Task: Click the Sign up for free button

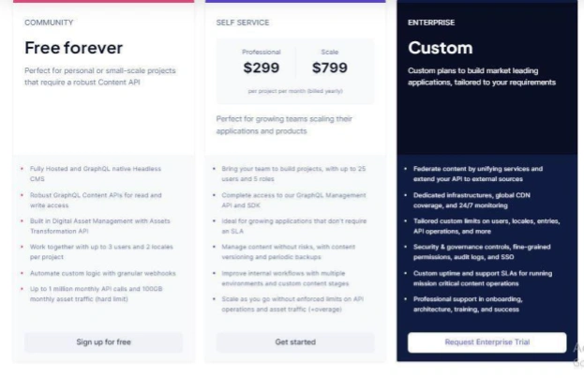Action: click(x=103, y=342)
